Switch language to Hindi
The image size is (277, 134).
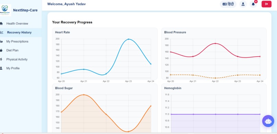(228, 4)
